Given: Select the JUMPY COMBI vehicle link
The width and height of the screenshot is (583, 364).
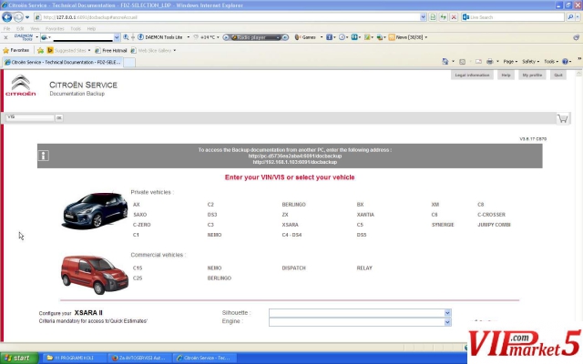Looking at the screenshot, I should click(494, 225).
